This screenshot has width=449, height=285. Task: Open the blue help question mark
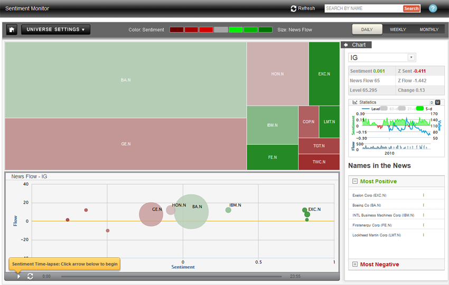click(433, 8)
